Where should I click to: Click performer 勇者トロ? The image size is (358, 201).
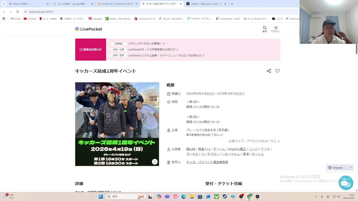click(x=204, y=149)
